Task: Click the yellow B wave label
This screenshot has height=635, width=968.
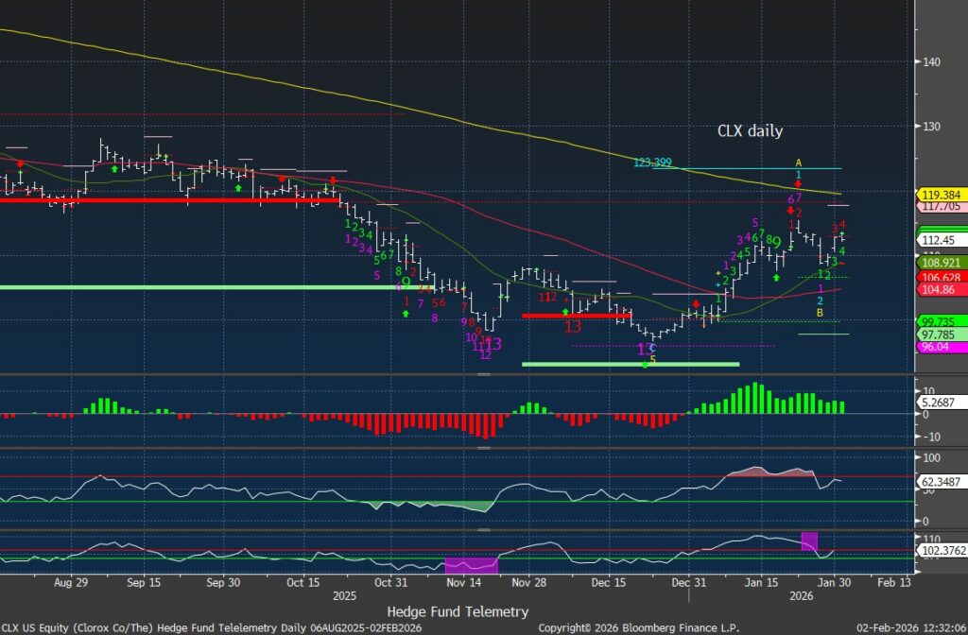Action: (x=820, y=312)
